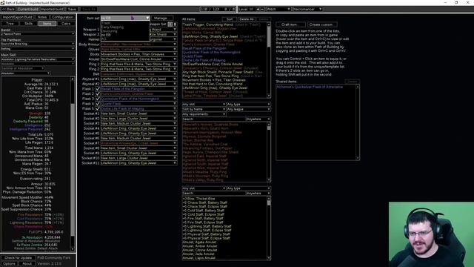The image size is (474, 267).
Task: Open the Sort by Name dropdown
Action: pyautogui.click(x=204, y=109)
